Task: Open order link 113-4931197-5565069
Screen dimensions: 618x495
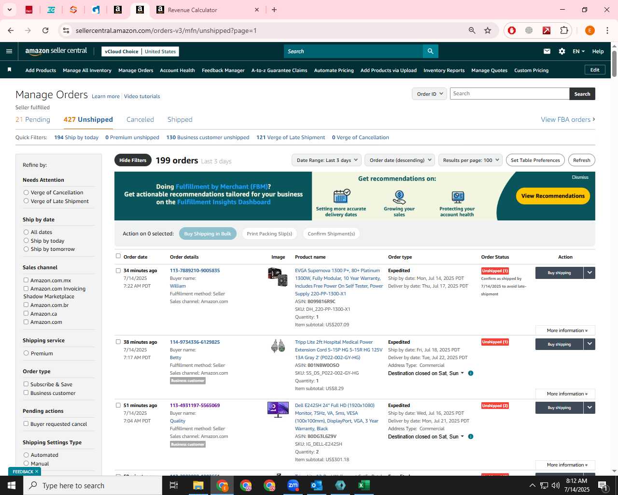Action: tap(195, 405)
